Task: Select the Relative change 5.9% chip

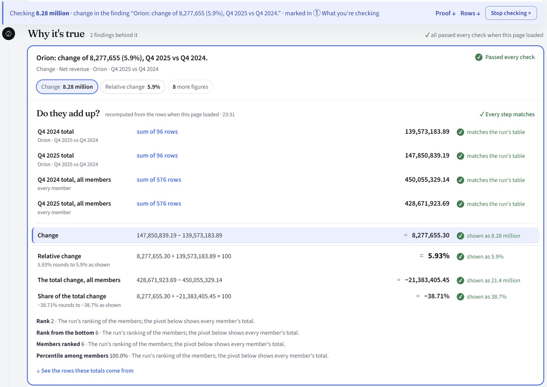Action: 133,87
